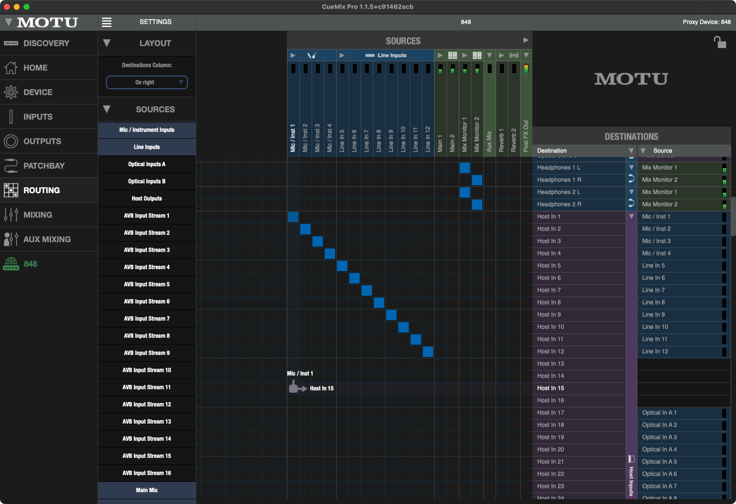Open the Patchbay cable icon
736x504 pixels.
11,166
